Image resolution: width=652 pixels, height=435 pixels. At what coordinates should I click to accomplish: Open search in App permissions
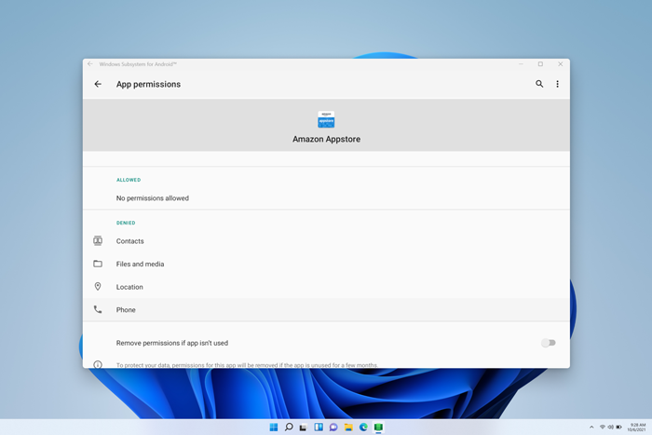tap(539, 84)
